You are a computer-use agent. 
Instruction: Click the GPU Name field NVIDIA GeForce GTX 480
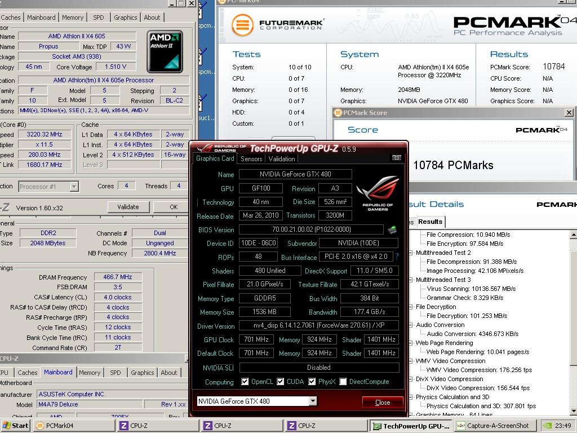click(x=295, y=174)
